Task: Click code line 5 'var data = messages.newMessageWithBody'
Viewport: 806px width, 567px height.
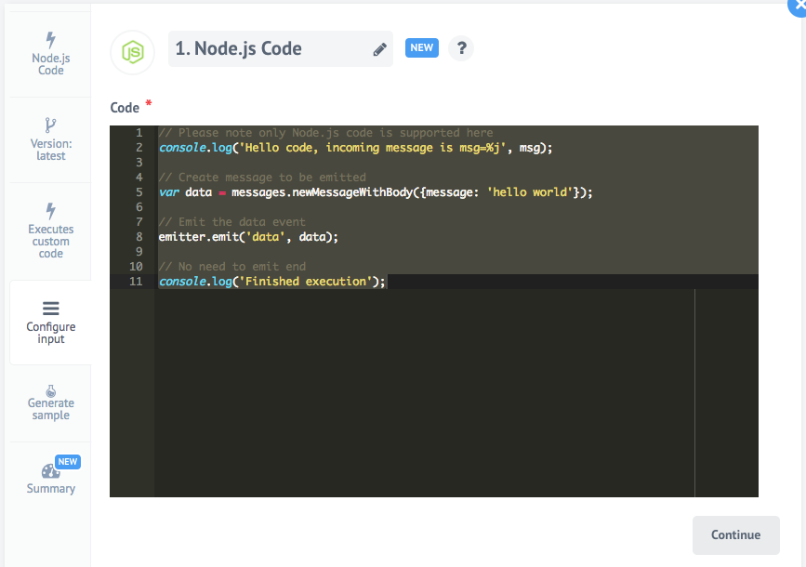Action: [x=376, y=192]
